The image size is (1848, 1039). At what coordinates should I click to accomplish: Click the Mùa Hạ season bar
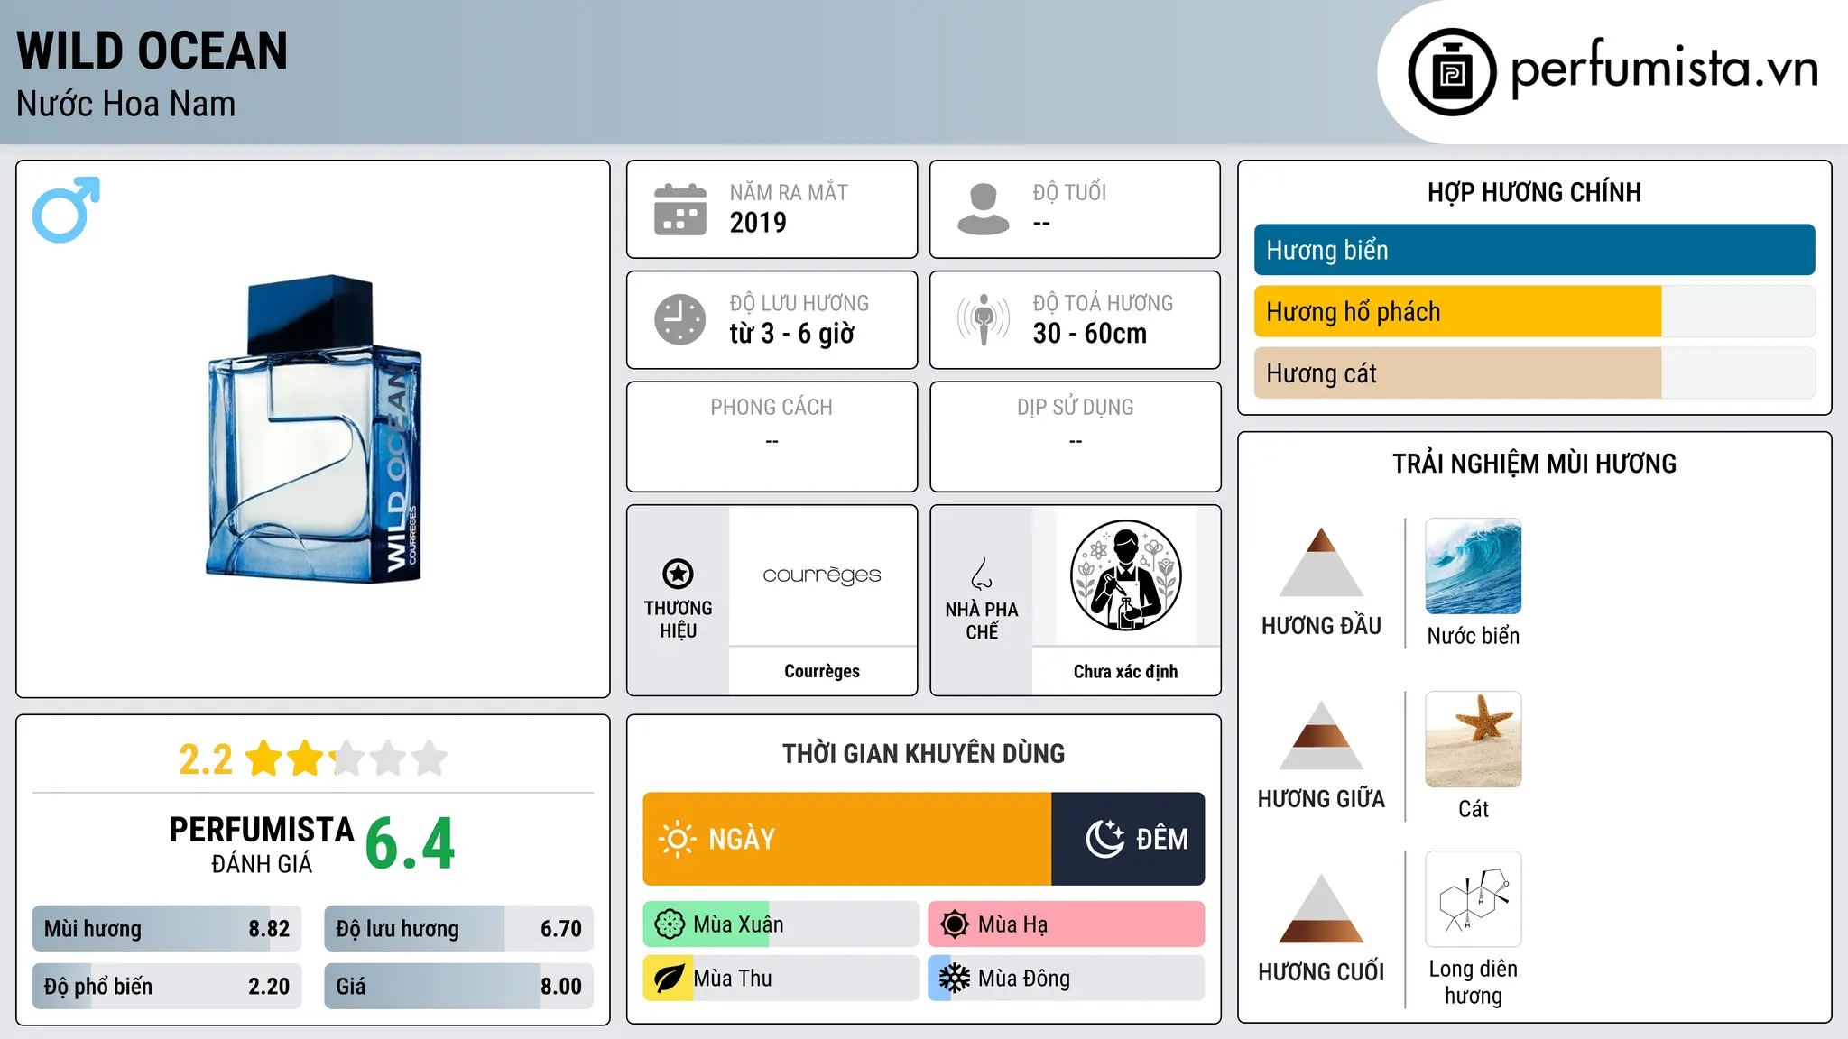click(x=1067, y=924)
